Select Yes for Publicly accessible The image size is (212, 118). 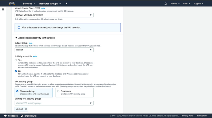pyautogui.click(x=16, y=60)
